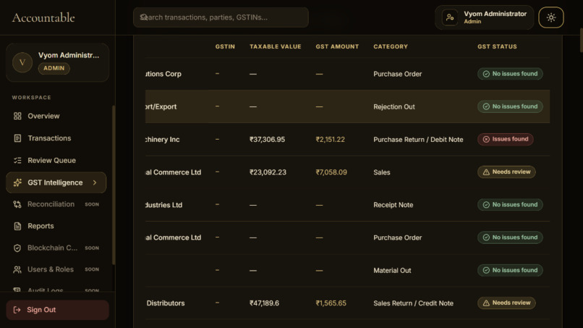Open Reports in the sidebar
583x328 pixels.
pos(56,226)
